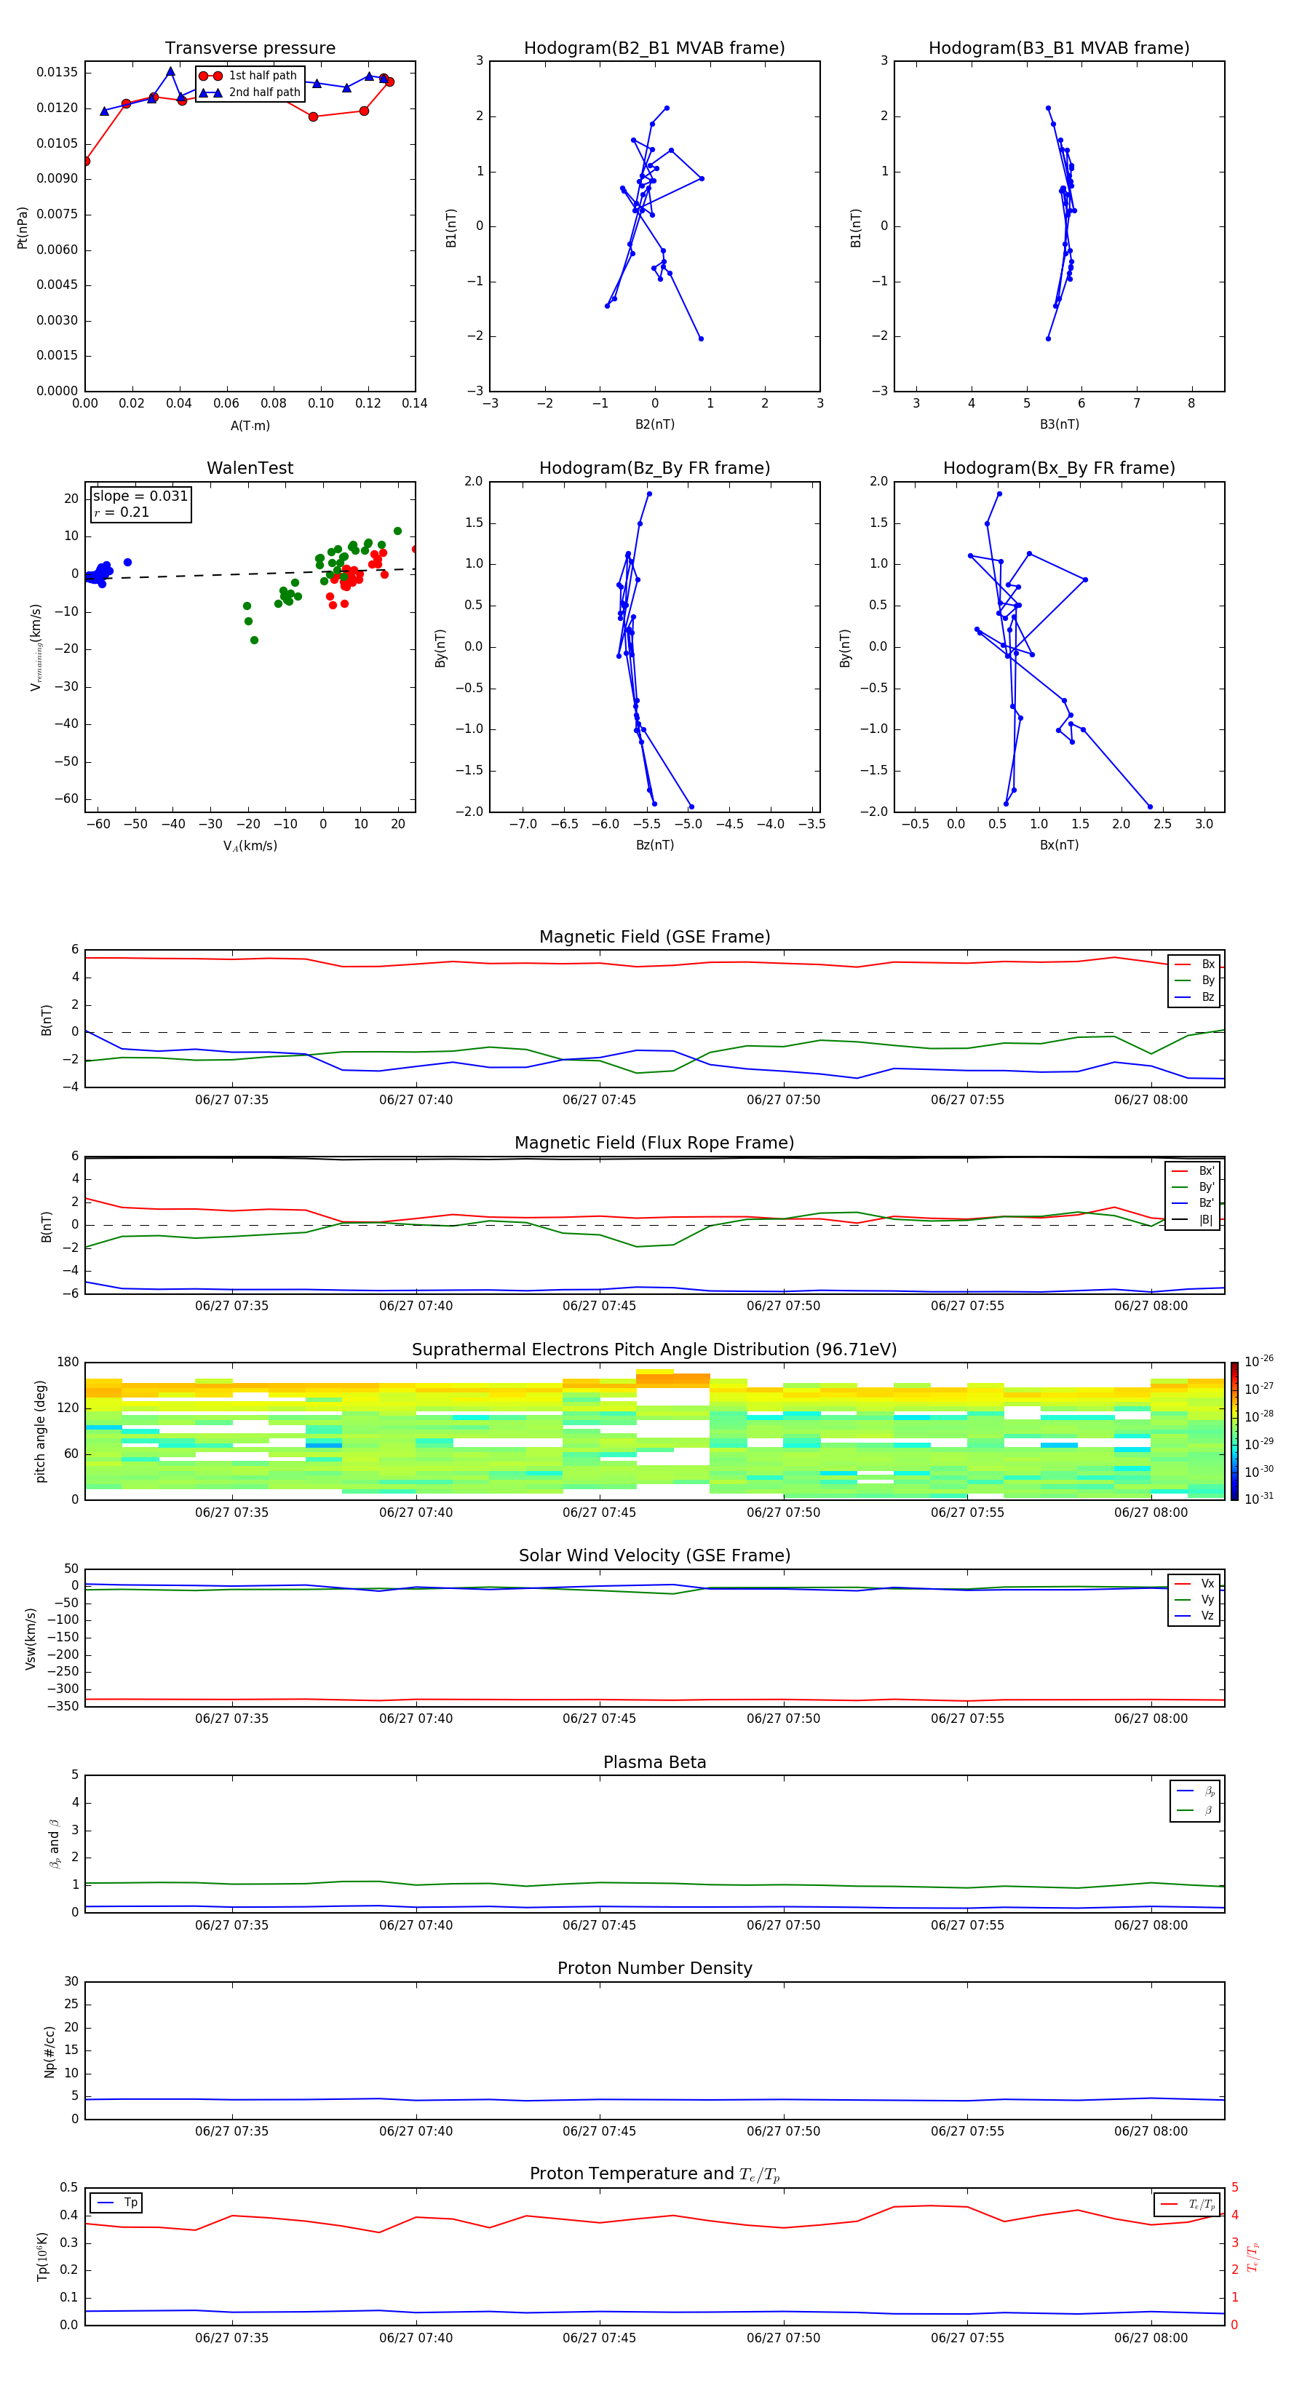The width and height of the screenshot is (1310, 2402).
Task: Click the 'Magnetic Field (GSE Frame)' title
Action: click(654, 937)
